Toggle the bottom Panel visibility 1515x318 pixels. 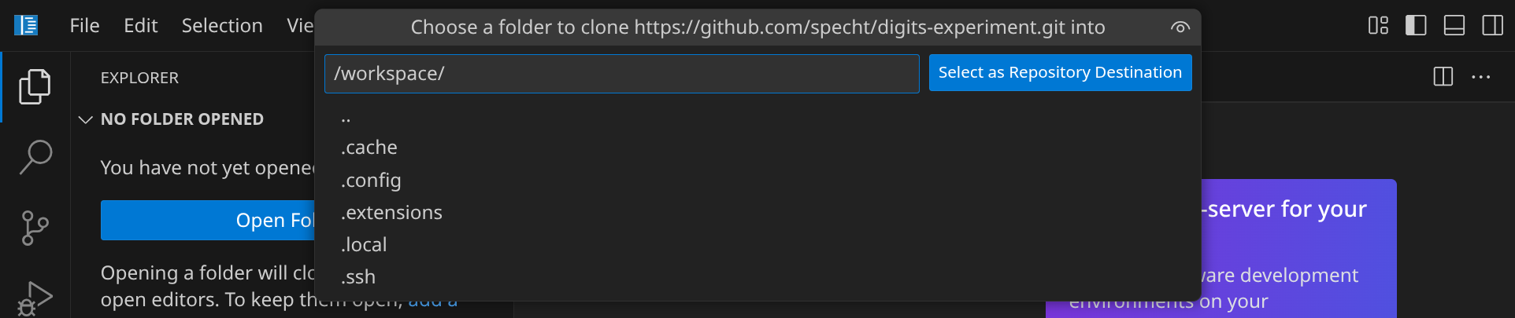(1454, 26)
